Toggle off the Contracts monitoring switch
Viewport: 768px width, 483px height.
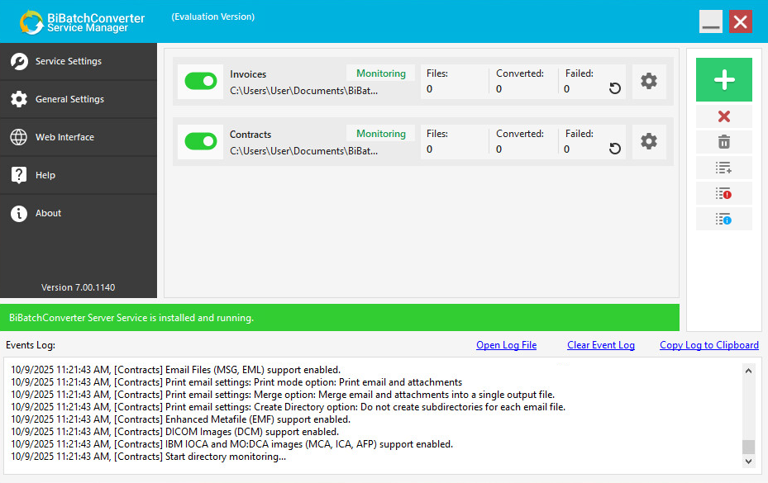pos(200,141)
